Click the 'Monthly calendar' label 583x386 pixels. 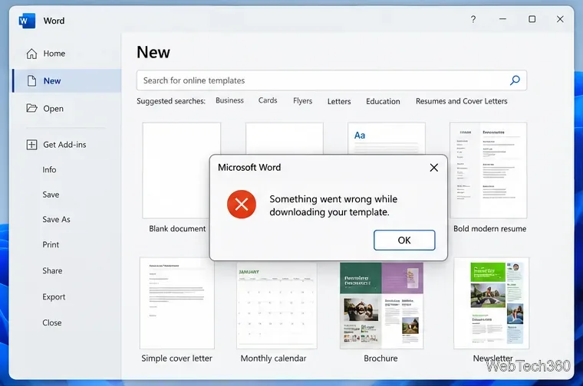273,358
